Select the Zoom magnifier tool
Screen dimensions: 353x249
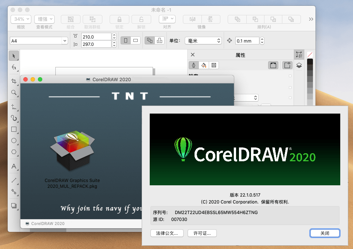(14, 93)
